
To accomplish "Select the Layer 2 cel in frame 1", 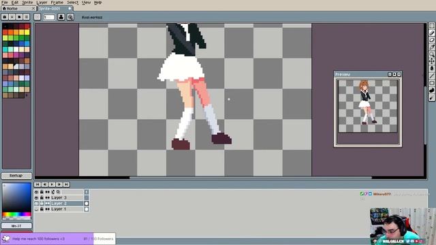I will (87, 203).
